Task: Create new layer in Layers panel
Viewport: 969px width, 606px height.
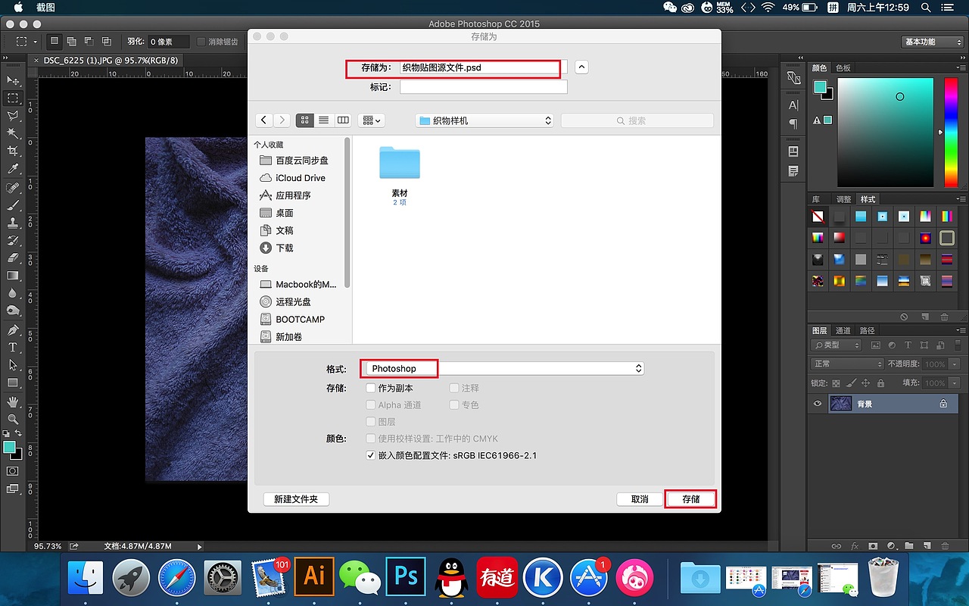Action: (x=926, y=545)
